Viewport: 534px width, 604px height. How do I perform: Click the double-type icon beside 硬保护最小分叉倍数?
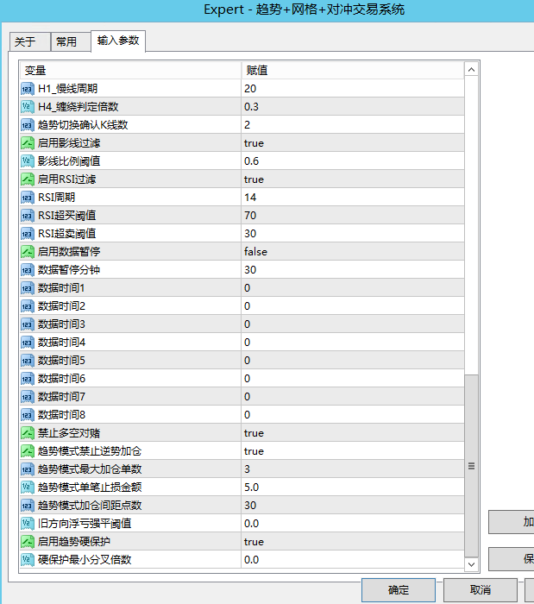pos(28,560)
